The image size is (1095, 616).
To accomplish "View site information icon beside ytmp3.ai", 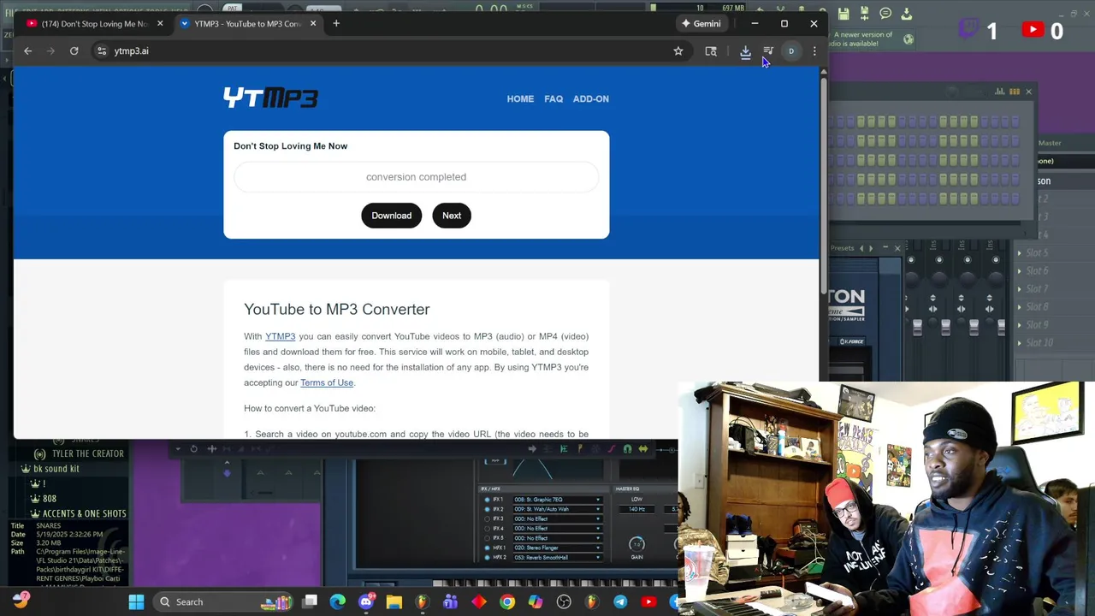I will tap(102, 51).
